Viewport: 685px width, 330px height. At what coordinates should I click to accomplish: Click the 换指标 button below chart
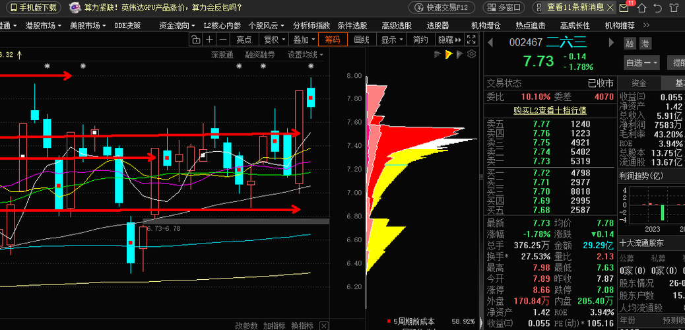(302, 325)
